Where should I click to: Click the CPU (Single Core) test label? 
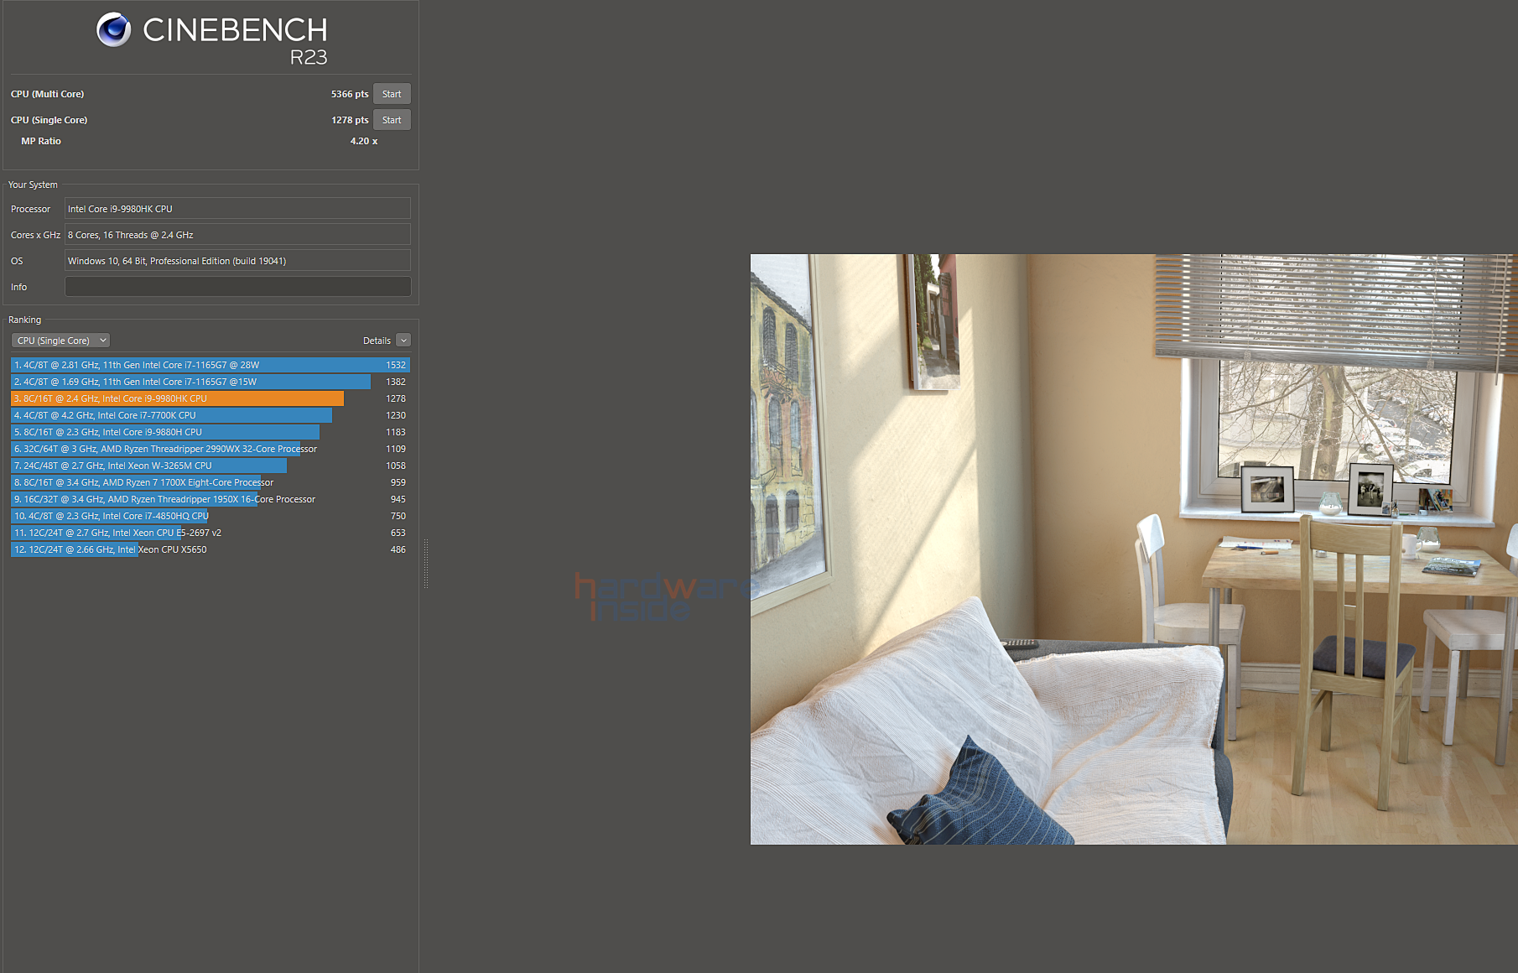click(x=49, y=120)
